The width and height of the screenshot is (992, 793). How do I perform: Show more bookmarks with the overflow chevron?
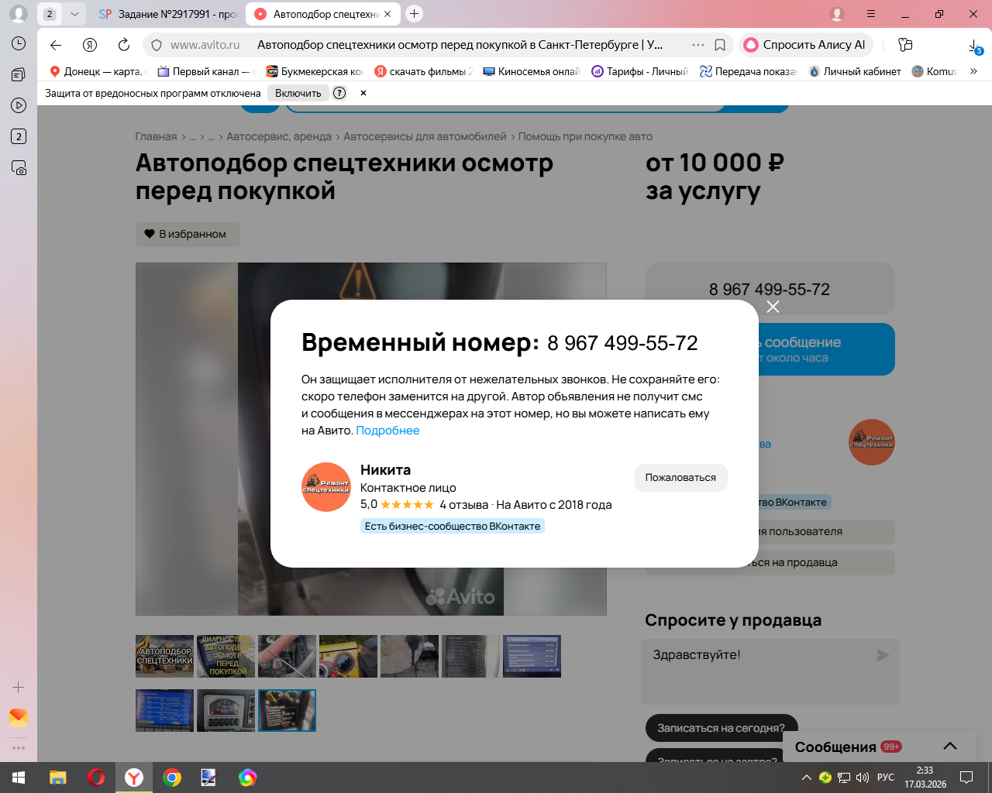(x=974, y=71)
